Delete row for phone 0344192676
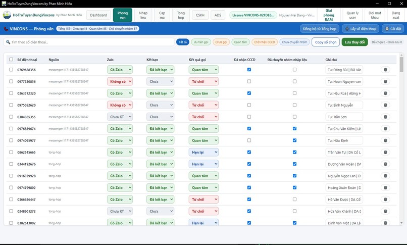 pos(385,164)
